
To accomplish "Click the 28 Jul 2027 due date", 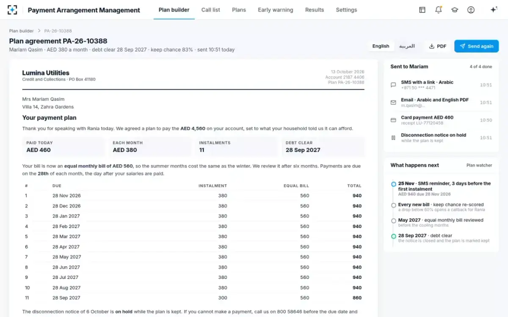I will pos(66,277).
